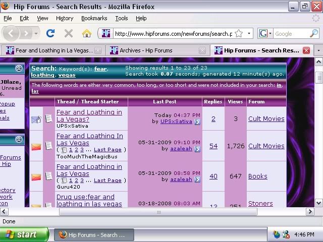Viewport: 323px width, 242px height.
Task: Open the Bookmarks menu
Action: coord(94,18)
